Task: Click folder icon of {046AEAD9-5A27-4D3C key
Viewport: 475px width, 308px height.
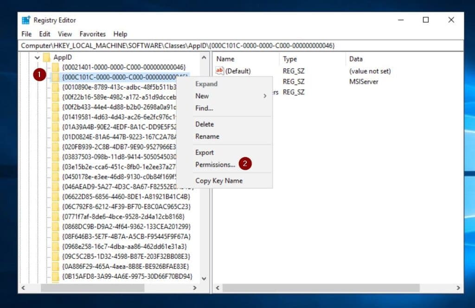Action: coord(56,187)
